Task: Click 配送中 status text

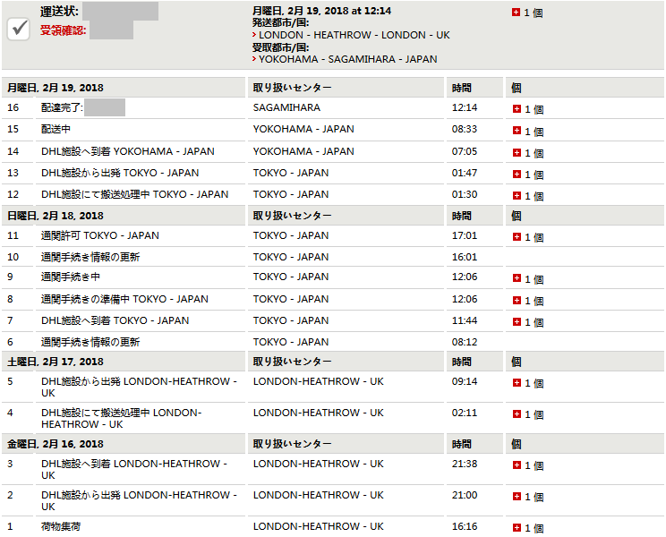Action: (56, 129)
